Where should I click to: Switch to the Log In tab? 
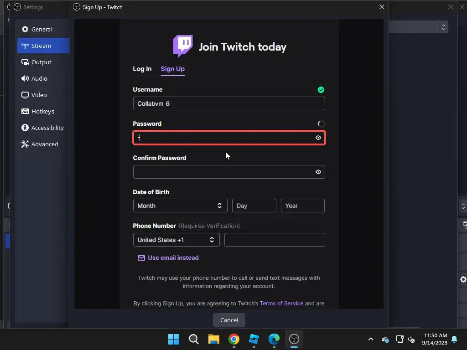point(142,69)
